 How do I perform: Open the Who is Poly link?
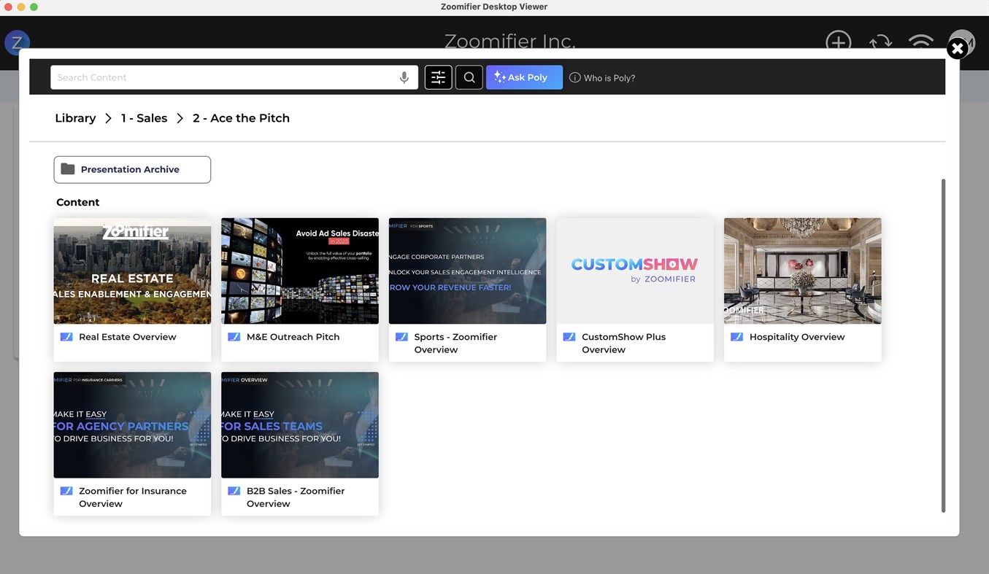(608, 77)
